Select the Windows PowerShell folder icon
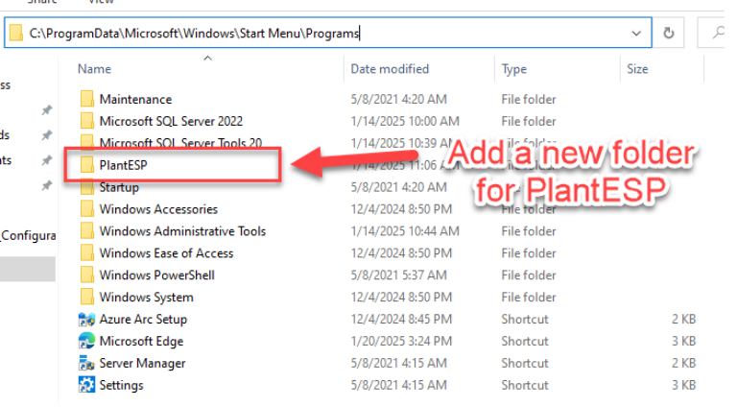737x407 pixels. tap(87, 275)
